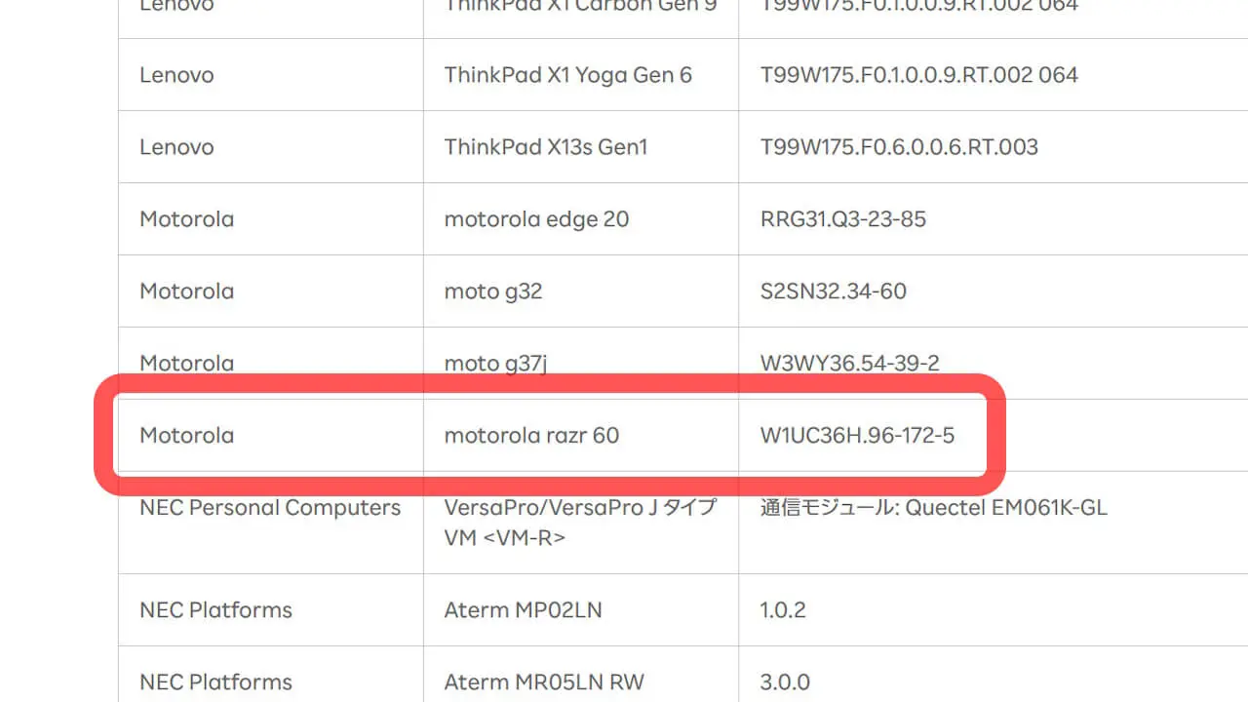Click version 3.0.0 of Aterm MR05LN RW
The height and width of the screenshot is (702, 1248).
(785, 682)
